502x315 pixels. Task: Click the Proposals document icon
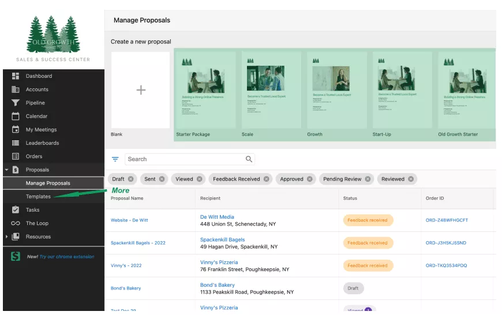(16, 170)
